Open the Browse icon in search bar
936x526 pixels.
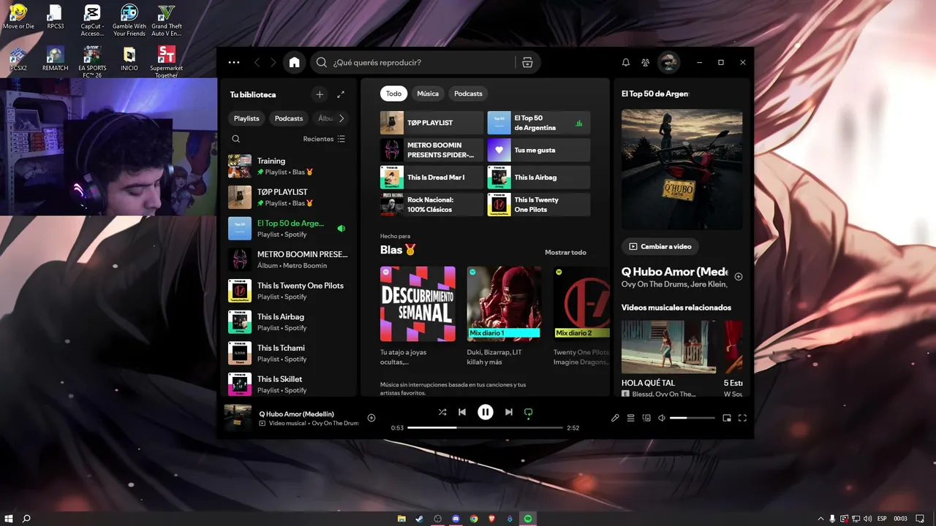[x=527, y=63]
